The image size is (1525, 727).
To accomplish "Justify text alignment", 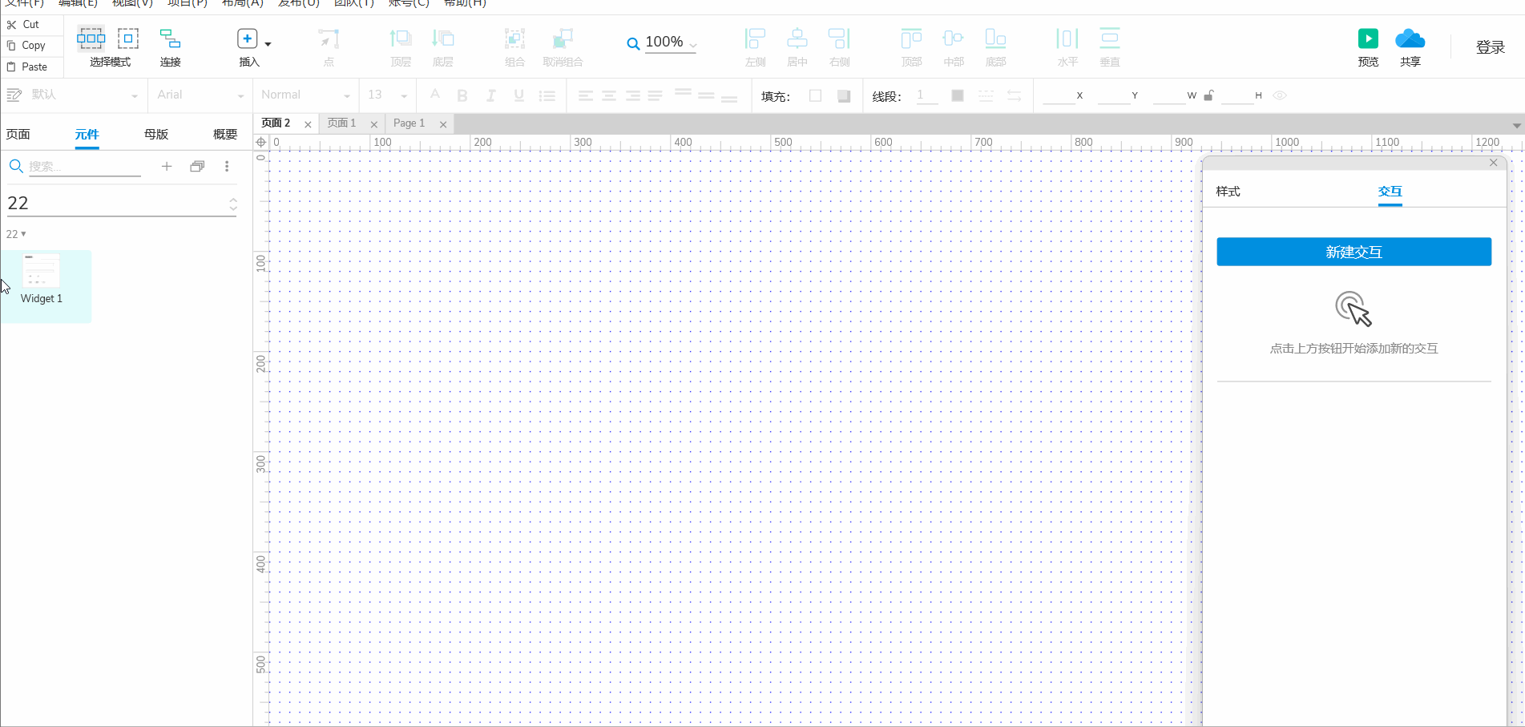I will pos(656,95).
